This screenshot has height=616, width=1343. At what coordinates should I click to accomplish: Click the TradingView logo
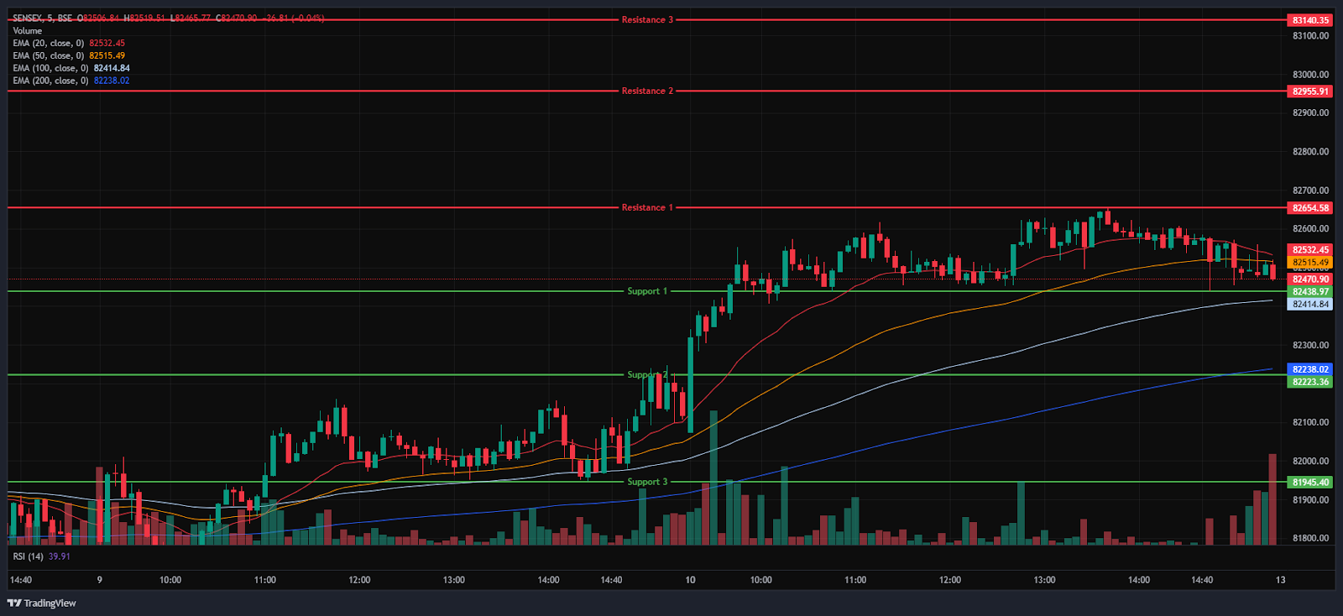[x=42, y=603]
